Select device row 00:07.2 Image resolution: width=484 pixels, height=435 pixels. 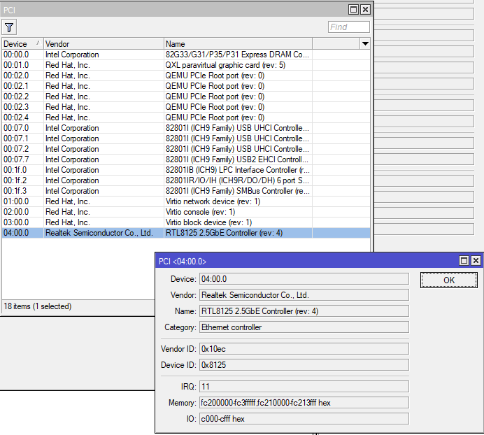click(x=186, y=149)
